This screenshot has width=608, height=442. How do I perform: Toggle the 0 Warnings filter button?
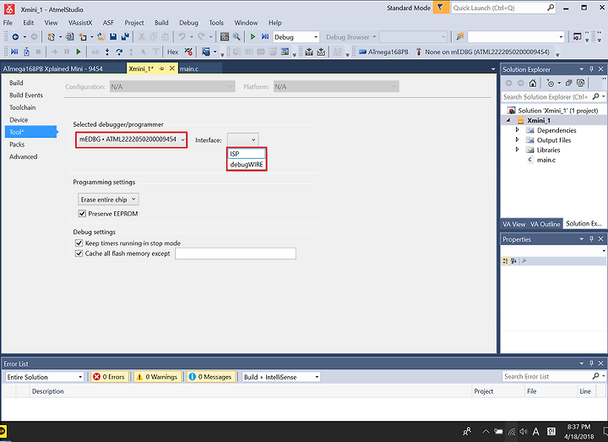(x=157, y=377)
